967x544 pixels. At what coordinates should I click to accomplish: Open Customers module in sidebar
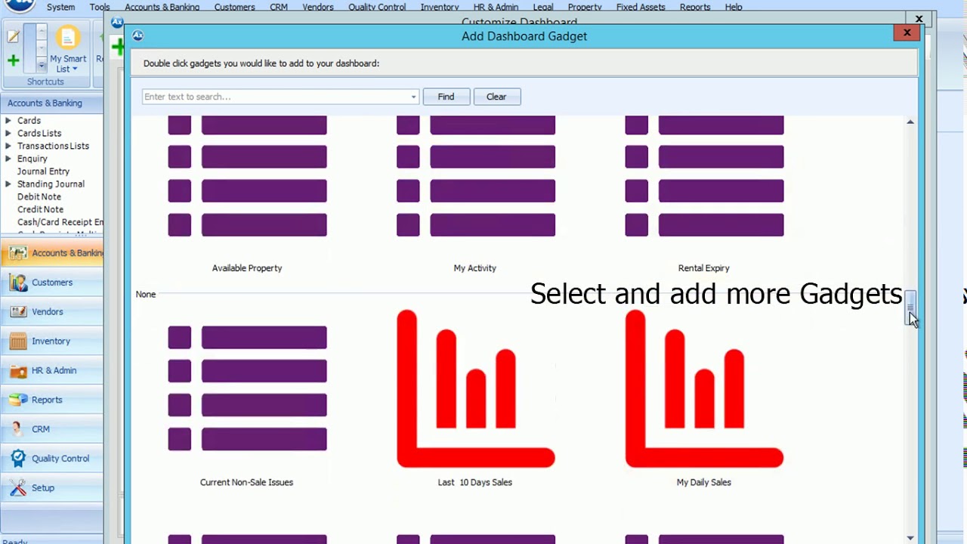pos(51,283)
